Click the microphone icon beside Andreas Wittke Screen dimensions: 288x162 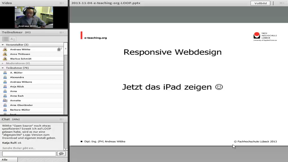pos(59,49)
